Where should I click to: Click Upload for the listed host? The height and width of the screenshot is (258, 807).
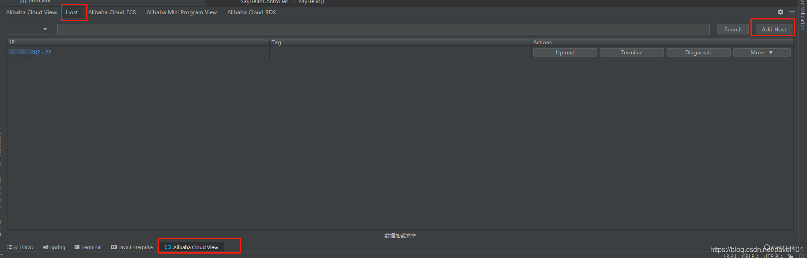coord(565,52)
